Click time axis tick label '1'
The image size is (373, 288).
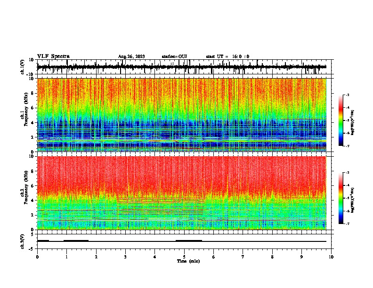pyautogui.click(x=66, y=257)
